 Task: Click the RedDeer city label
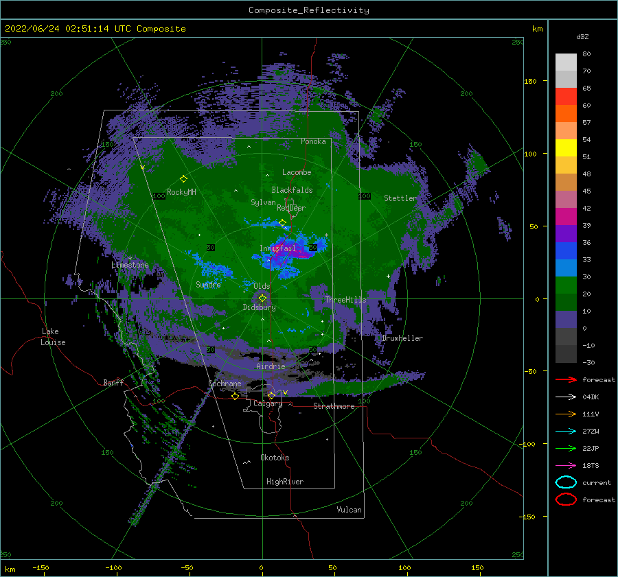(x=291, y=208)
